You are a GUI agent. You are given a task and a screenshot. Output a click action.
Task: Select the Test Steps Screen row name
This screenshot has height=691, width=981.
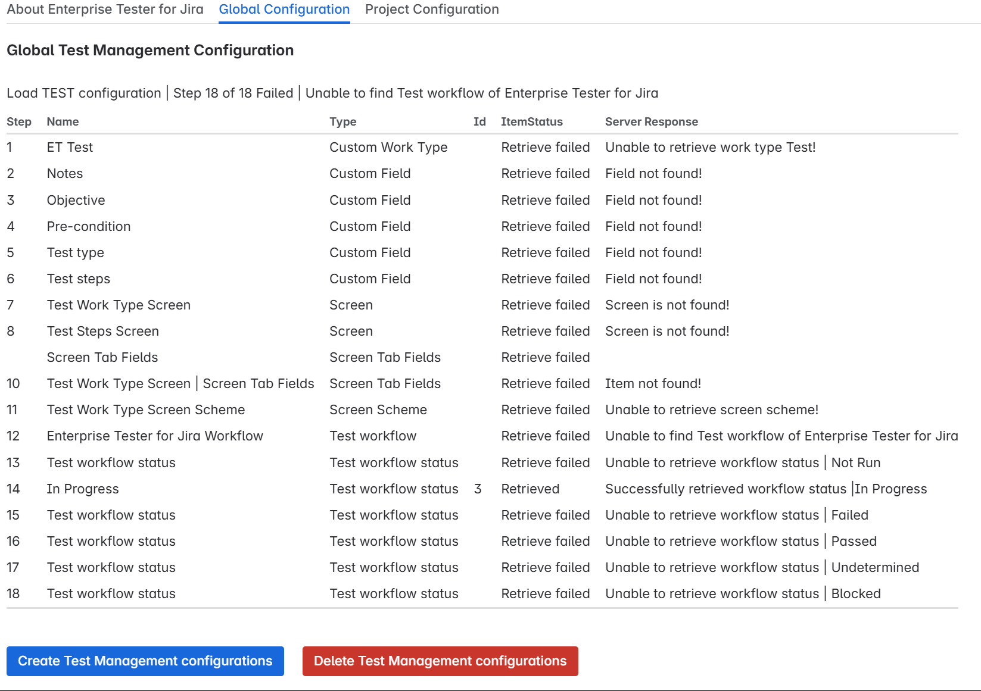coord(103,332)
